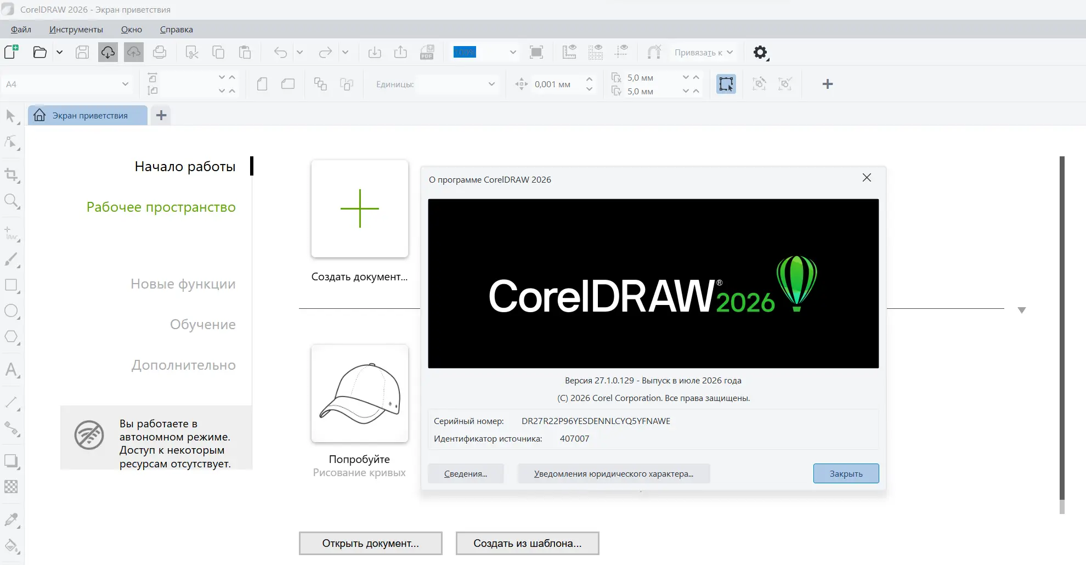
Task: Open the 'Окно' menu
Action: pos(132,30)
